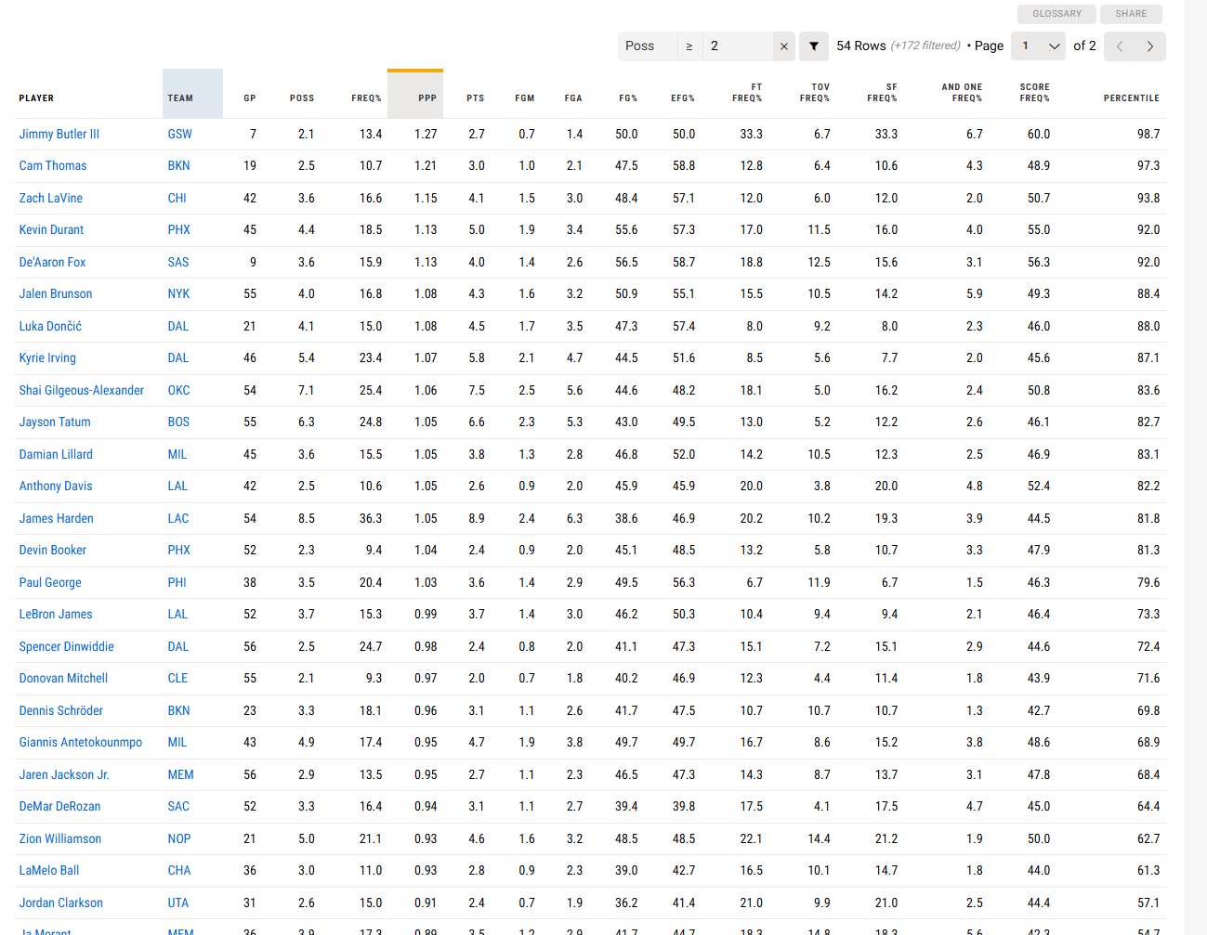1207x935 pixels.
Task: Open Zach LaVine player link
Action: [x=51, y=199]
